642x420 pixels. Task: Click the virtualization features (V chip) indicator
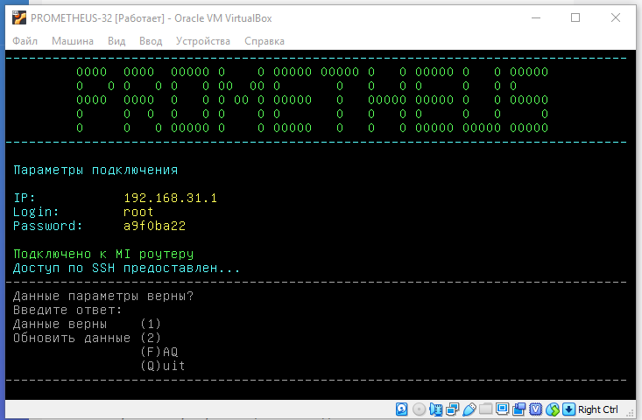click(536, 409)
